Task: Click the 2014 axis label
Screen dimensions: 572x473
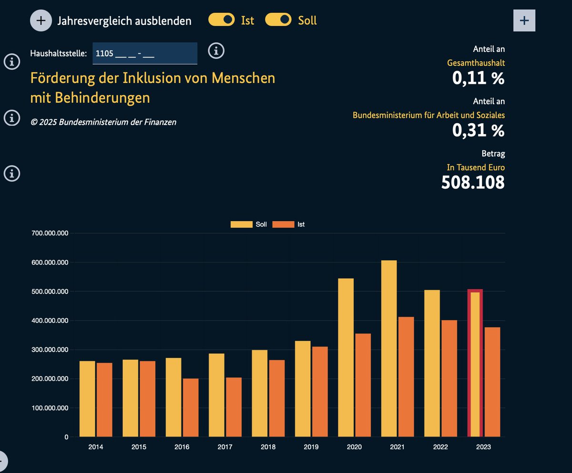Action: click(x=96, y=447)
